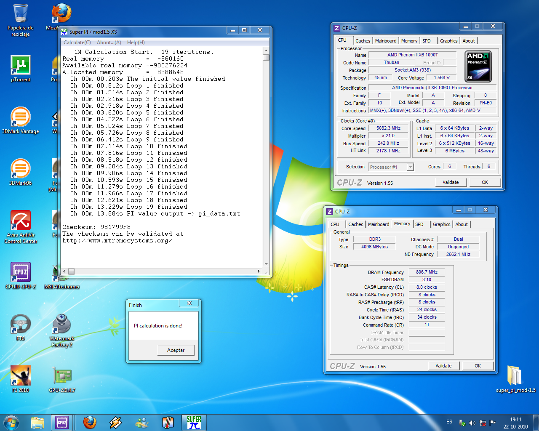The width and height of the screenshot is (539, 431).
Task: Open CPUID CPU-Z desktop shortcut
Action: pyautogui.click(x=21, y=276)
